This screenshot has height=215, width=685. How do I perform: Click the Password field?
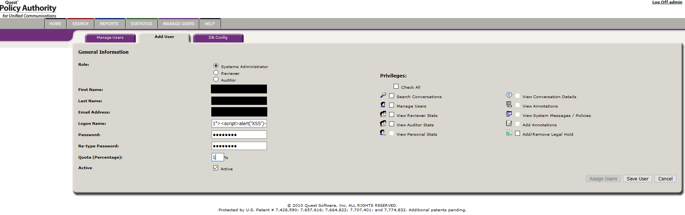(x=239, y=135)
